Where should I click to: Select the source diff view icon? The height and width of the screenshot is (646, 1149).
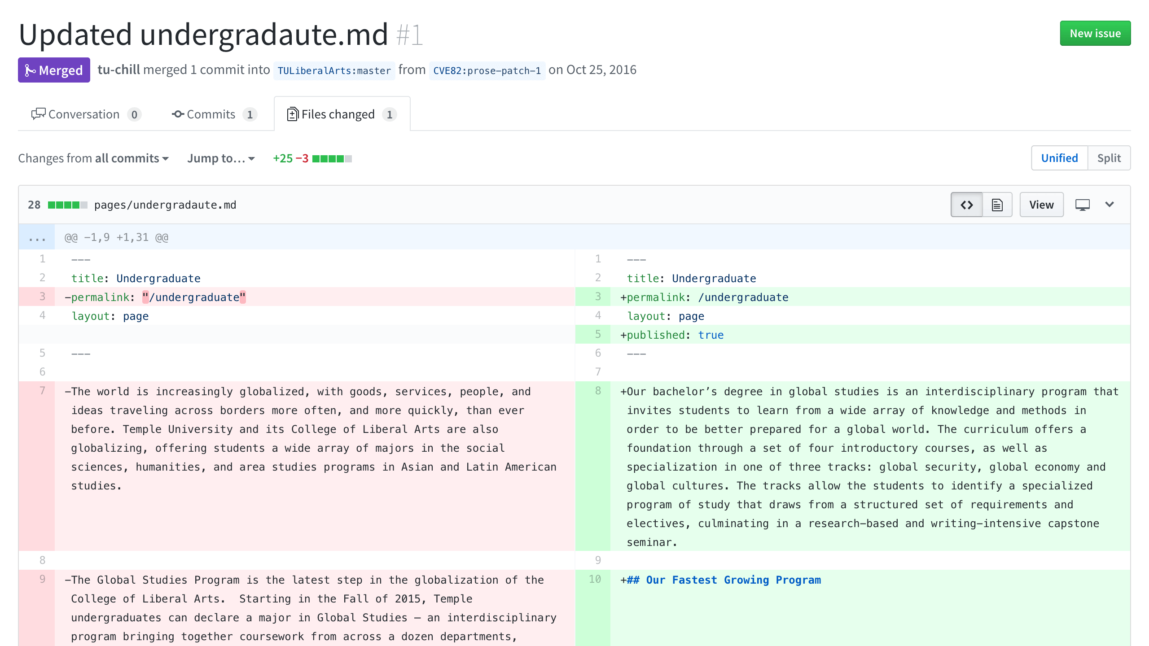pos(966,205)
